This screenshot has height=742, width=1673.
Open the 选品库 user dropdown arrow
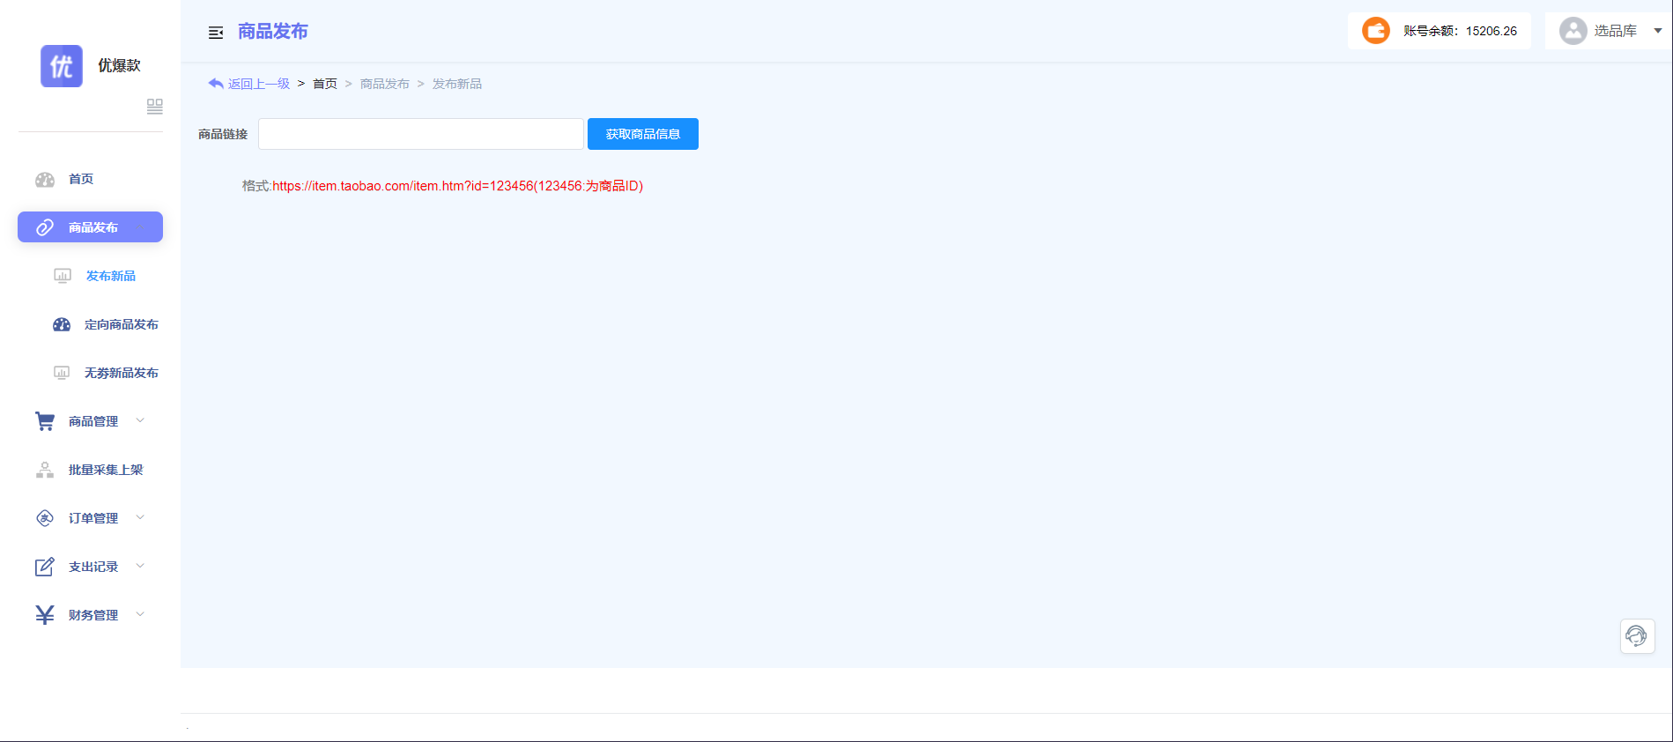coord(1657,31)
